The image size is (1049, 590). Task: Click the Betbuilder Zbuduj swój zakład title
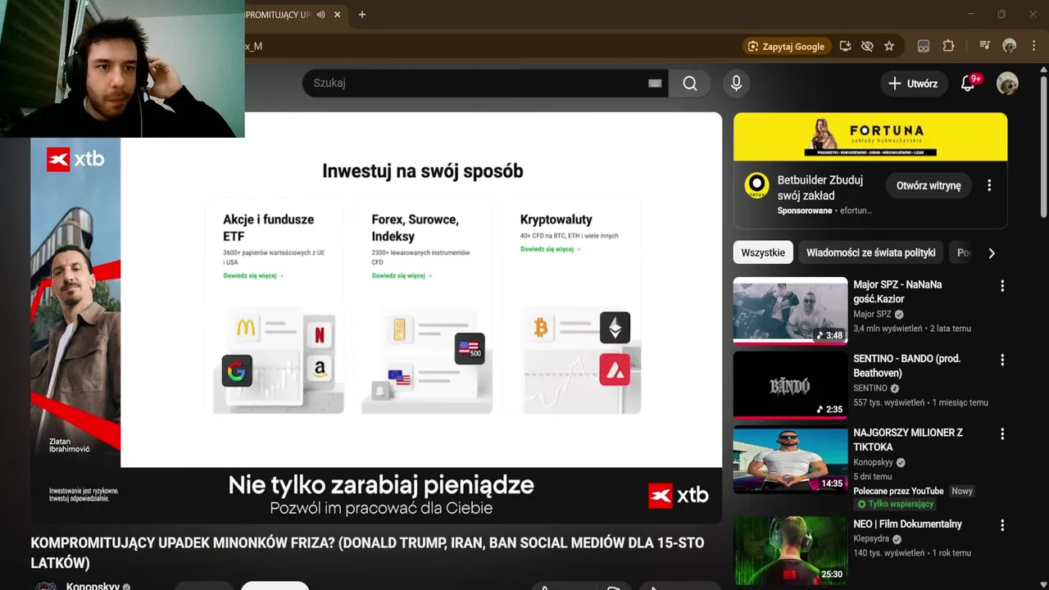[x=820, y=188]
